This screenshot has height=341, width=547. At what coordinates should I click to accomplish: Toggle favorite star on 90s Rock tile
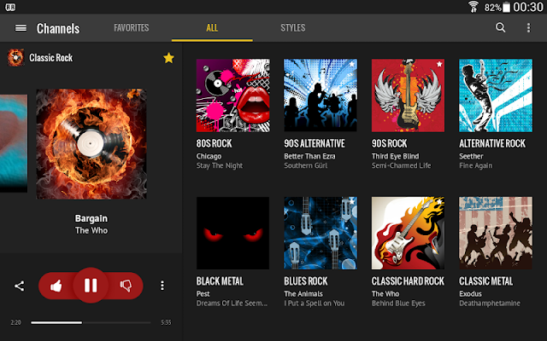tap(439, 64)
